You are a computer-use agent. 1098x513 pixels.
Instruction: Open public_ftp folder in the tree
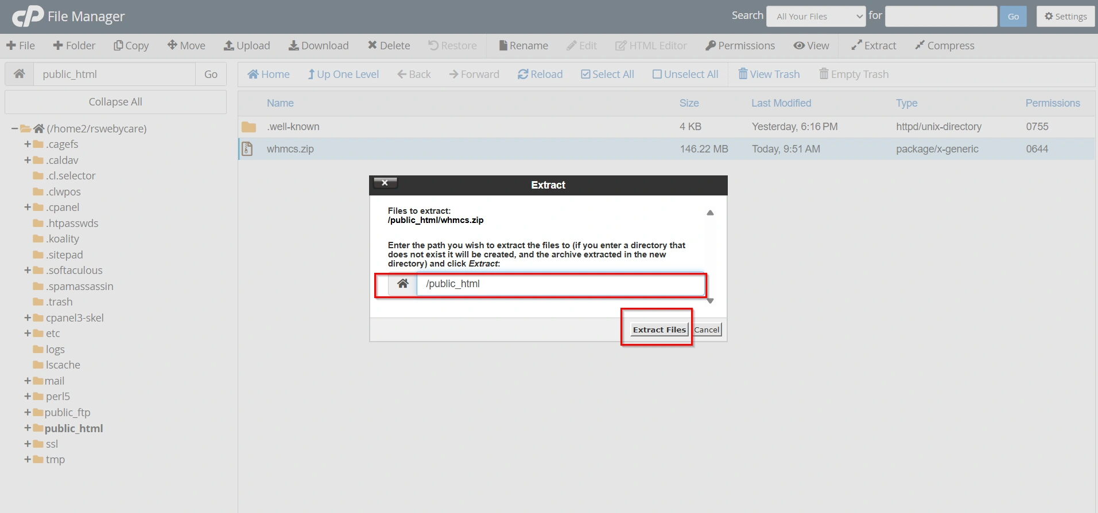tap(67, 412)
